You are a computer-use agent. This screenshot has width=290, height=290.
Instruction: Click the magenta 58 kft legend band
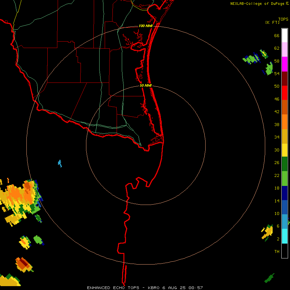[x=285, y=64]
